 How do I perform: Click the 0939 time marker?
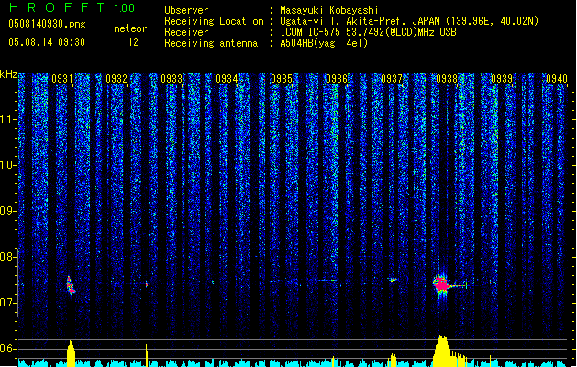[502, 78]
